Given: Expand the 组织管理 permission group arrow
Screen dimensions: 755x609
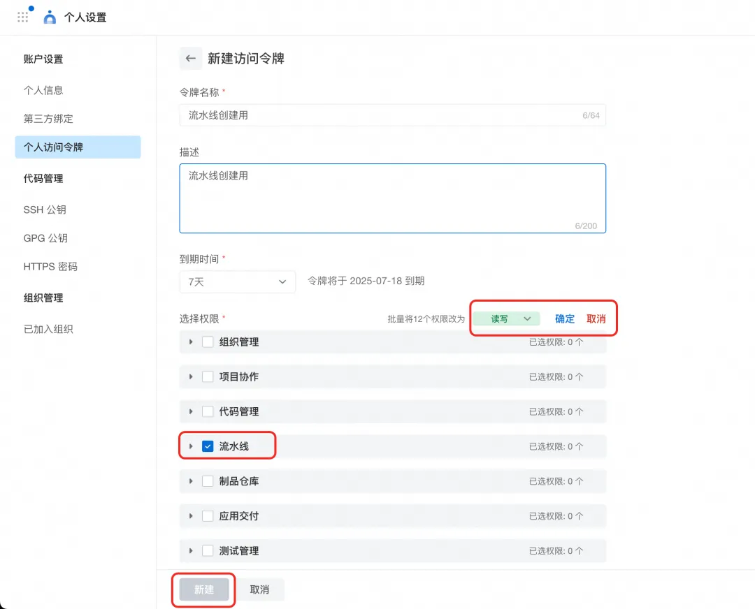Looking at the screenshot, I should 191,342.
